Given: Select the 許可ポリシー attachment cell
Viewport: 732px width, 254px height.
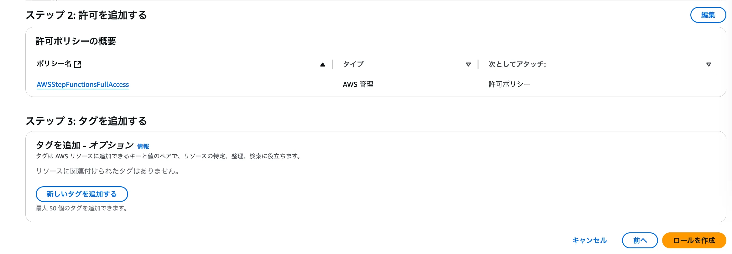Looking at the screenshot, I should click(x=509, y=84).
